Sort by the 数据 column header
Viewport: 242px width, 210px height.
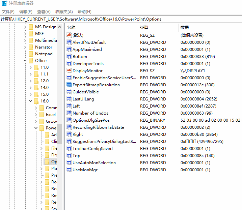pos(210,28)
